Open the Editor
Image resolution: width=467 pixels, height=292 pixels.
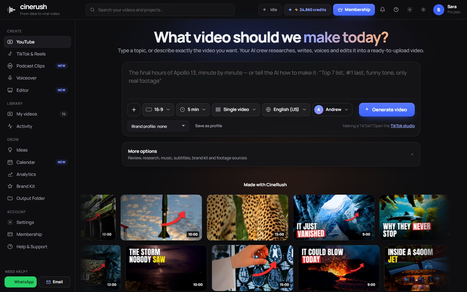point(37,90)
